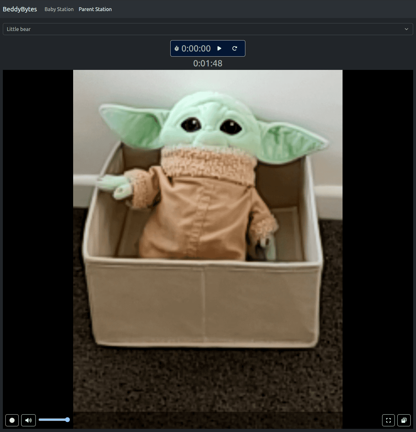Start recording with the record button
The height and width of the screenshot is (432, 416).
[12, 420]
